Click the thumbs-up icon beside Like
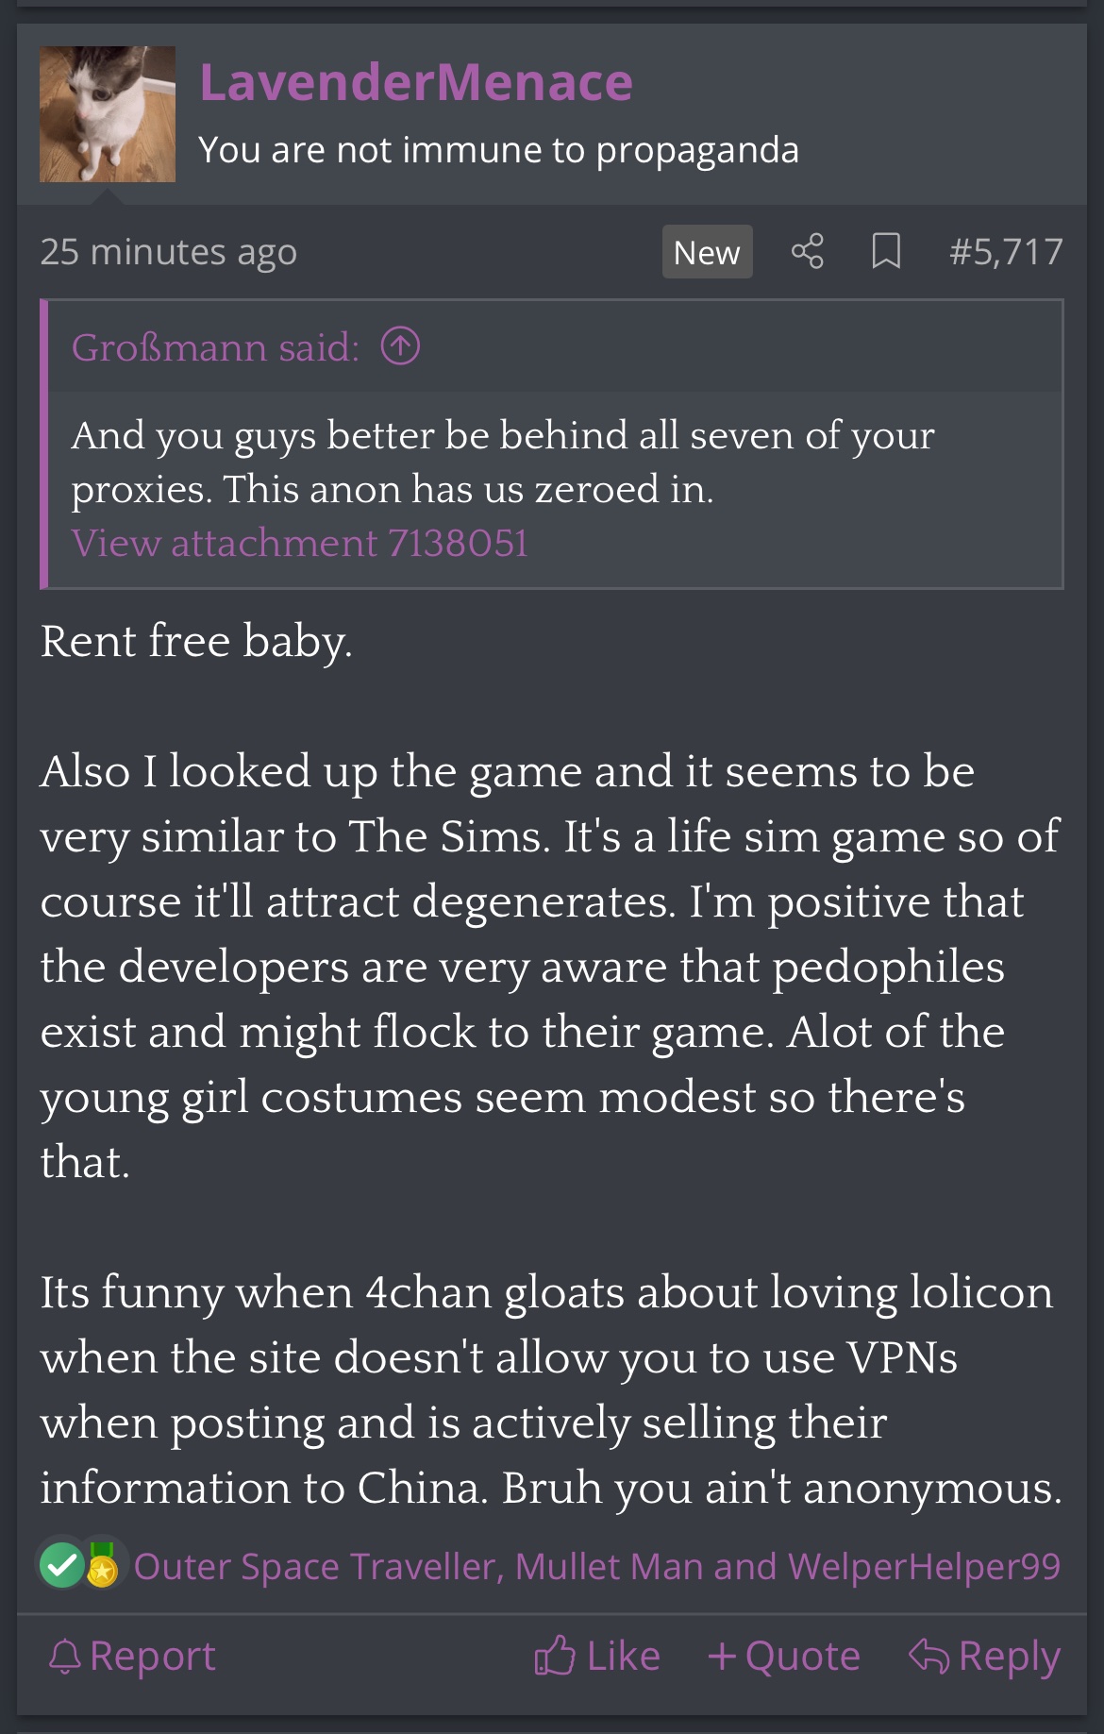 pos(555,1656)
